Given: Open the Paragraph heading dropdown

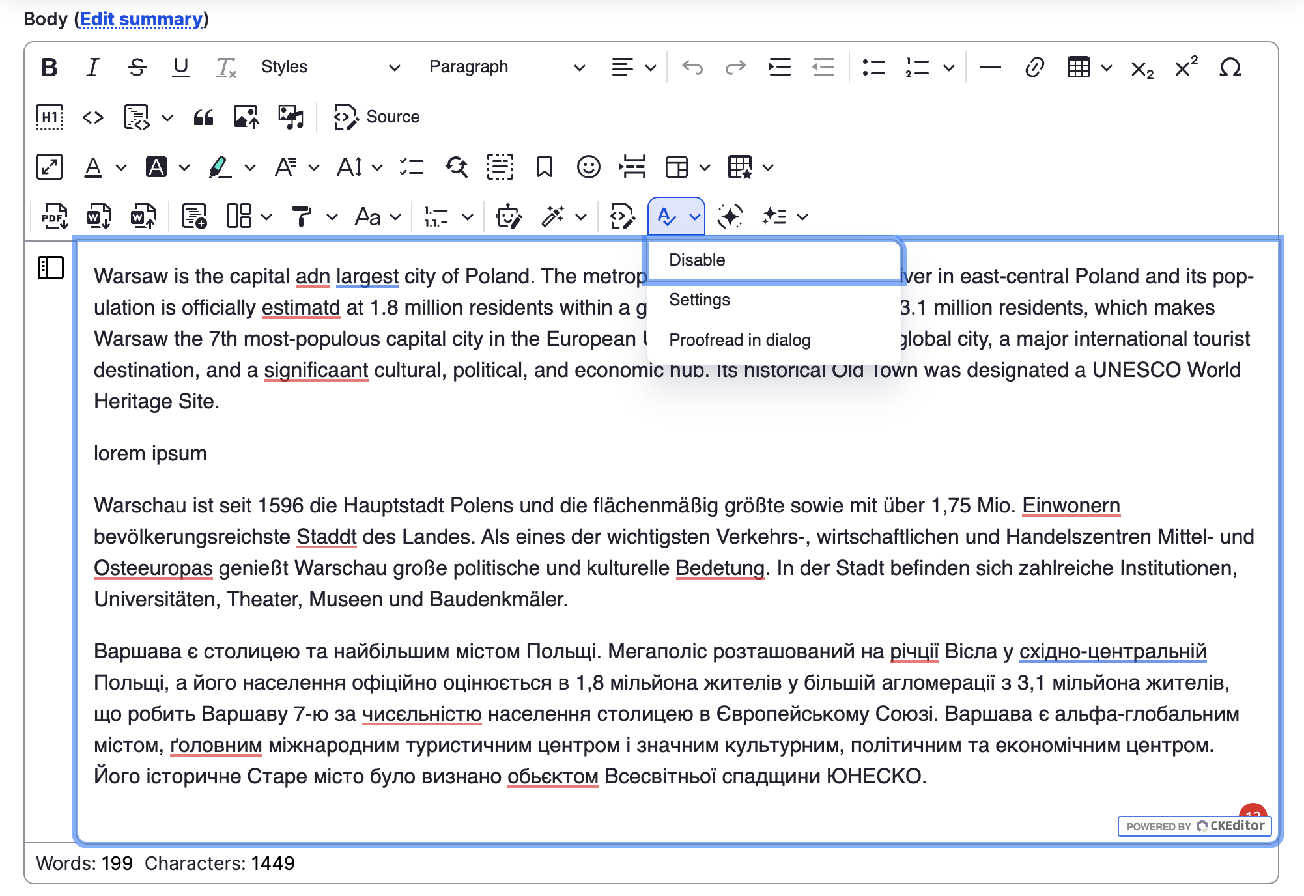Looking at the screenshot, I should [x=506, y=67].
